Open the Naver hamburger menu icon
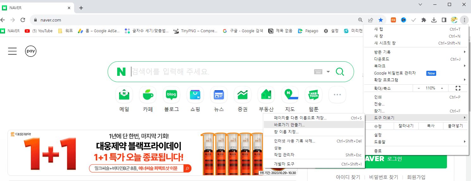The image size is (471, 181). point(12,51)
